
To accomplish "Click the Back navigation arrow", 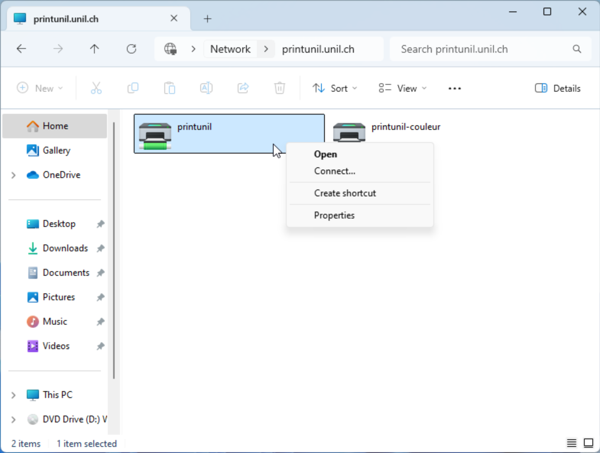I will point(21,49).
